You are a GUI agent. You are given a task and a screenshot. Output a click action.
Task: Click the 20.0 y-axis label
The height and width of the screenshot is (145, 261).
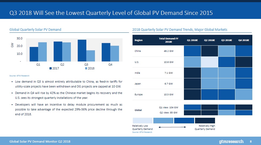click(x=19, y=46)
